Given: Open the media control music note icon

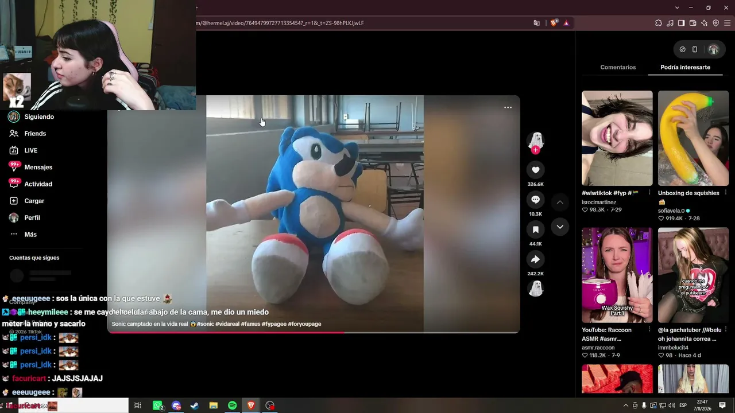Looking at the screenshot, I should tap(670, 23).
